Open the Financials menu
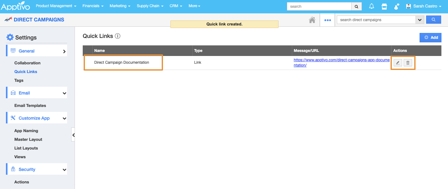This screenshot has height=189, width=448. (x=93, y=6)
